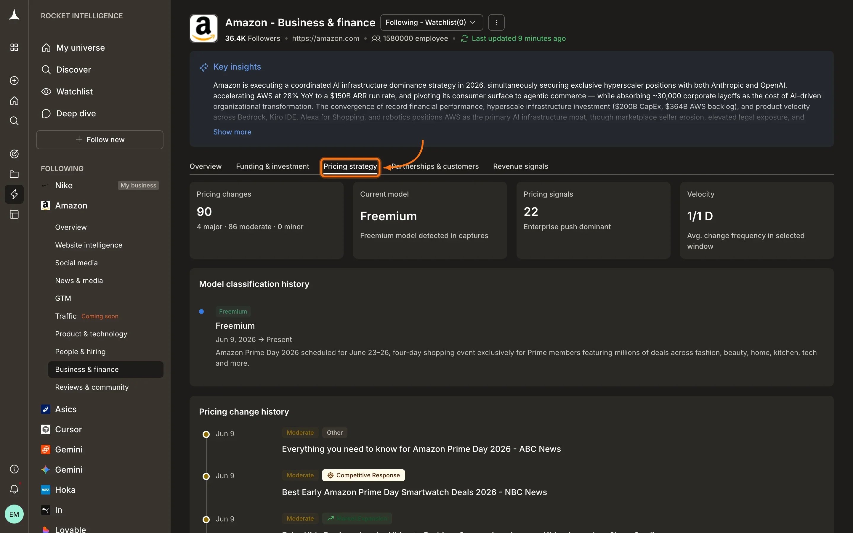Select Business & finance in sidebar

pos(106,370)
